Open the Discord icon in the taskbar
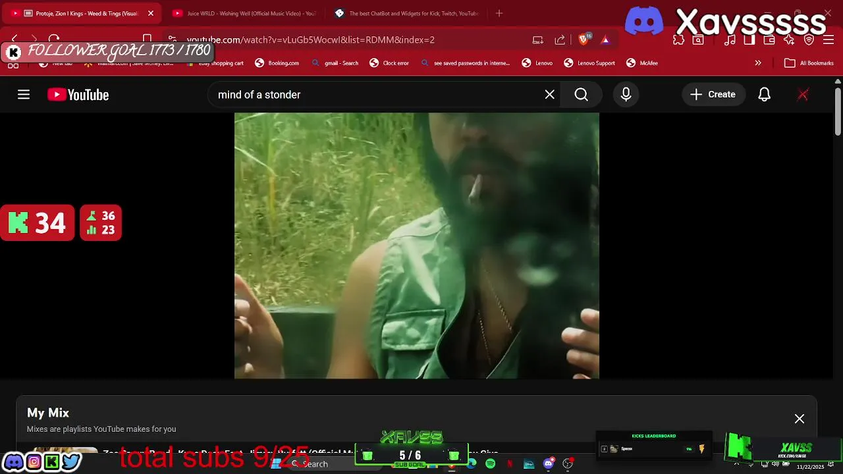The width and height of the screenshot is (843, 474). point(548,464)
